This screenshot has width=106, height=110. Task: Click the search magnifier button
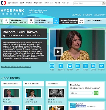(104, 3)
